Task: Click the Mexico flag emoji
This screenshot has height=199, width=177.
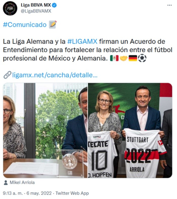Action: tap(114, 58)
